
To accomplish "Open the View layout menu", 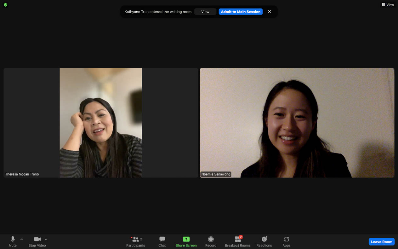I will point(388,5).
